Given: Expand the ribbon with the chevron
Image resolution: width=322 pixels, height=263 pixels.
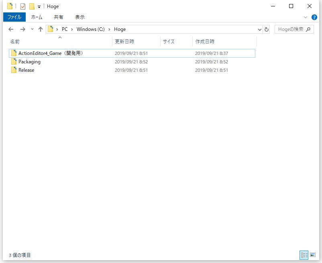Looking at the screenshot, I should [306, 17].
